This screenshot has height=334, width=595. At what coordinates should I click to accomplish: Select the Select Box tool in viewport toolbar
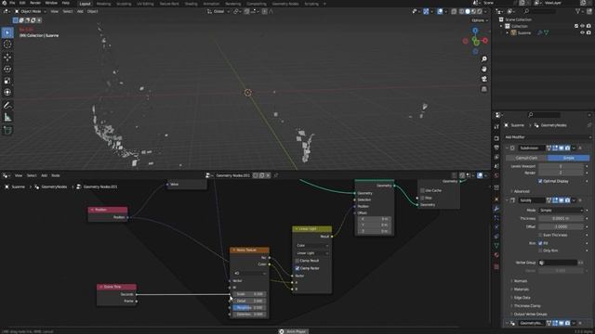tap(7, 32)
